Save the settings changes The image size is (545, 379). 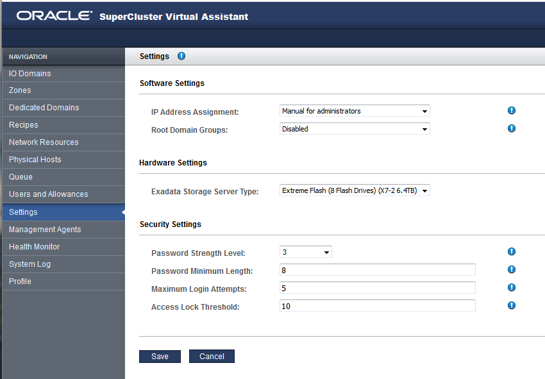point(160,356)
